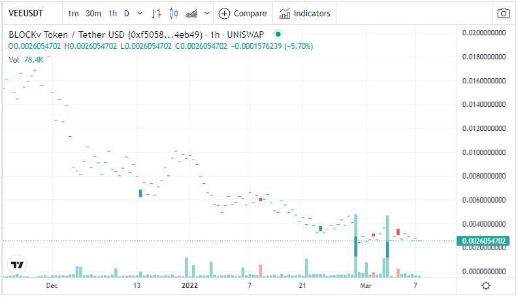The width and height of the screenshot is (518, 299).
Task: Click the 13 date label on time axis
Action: 137,285
